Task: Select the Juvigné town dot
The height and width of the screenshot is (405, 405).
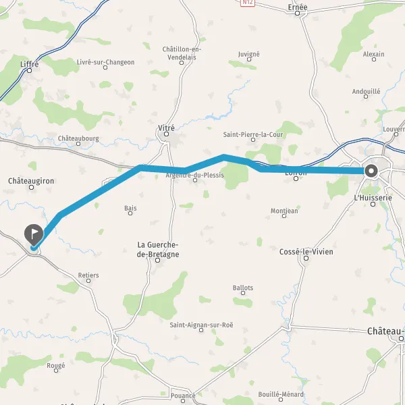Action: [249, 59]
